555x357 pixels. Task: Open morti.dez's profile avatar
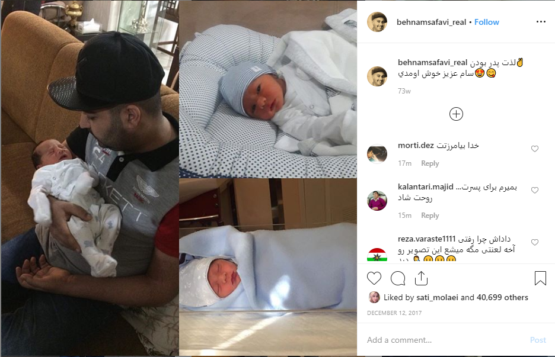[x=377, y=154]
